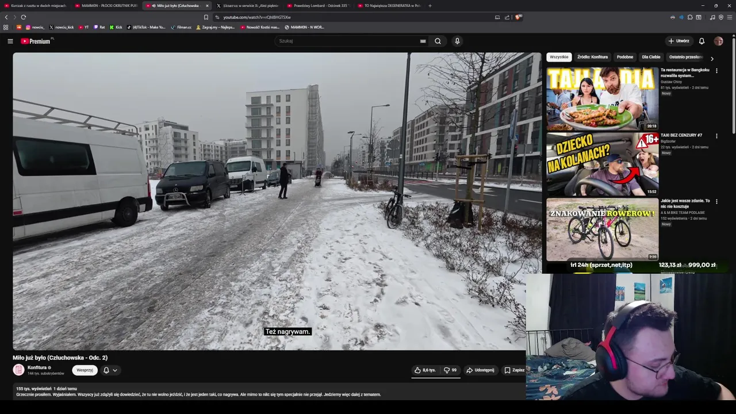736x414 pixels.
Task: Click the Wesprzyj support button
Action: [85, 370]
